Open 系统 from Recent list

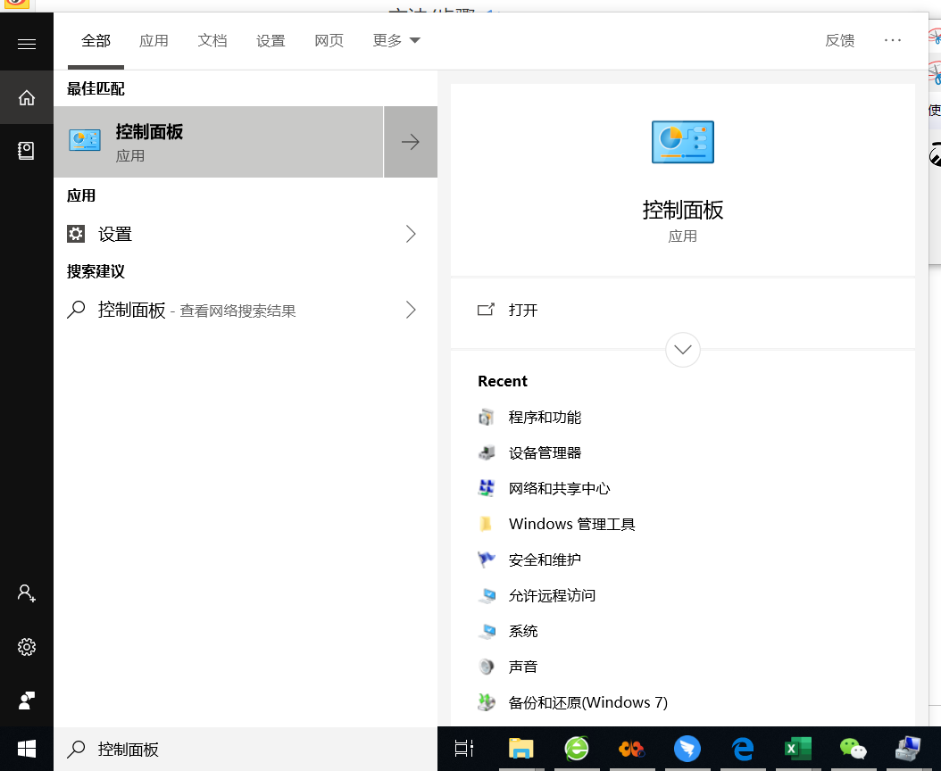click(x=522, y=631)
